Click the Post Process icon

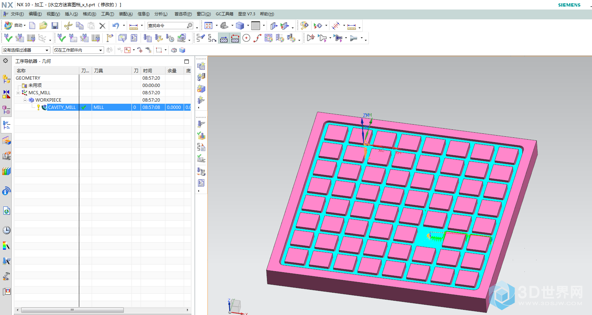201,171
